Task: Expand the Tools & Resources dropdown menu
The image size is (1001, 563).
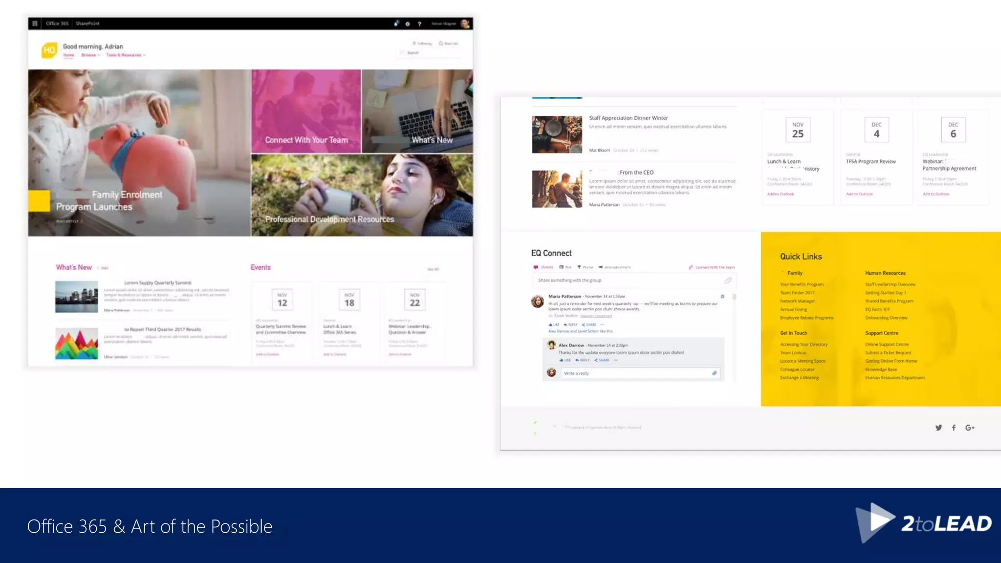Action: pyautogui.click(x=126, y=55)
